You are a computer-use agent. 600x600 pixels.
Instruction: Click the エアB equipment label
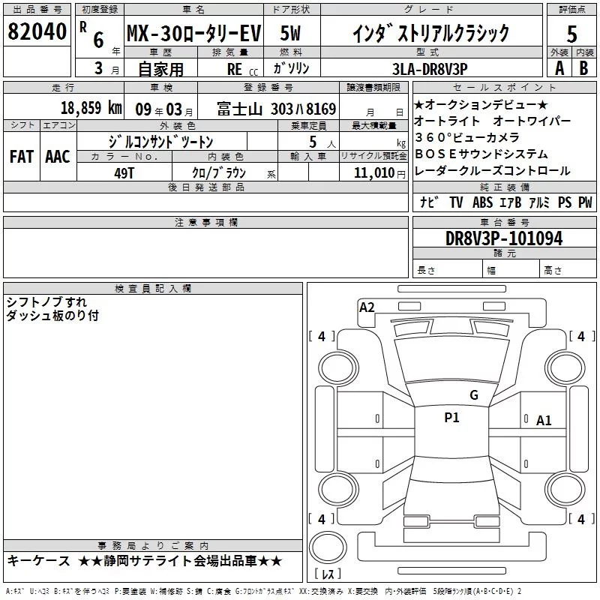(x=511, y=202)
